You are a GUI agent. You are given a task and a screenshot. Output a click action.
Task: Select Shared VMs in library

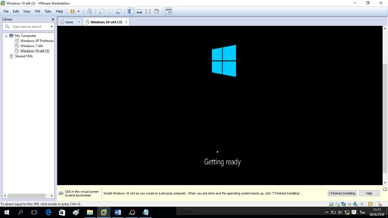point(21,56)
